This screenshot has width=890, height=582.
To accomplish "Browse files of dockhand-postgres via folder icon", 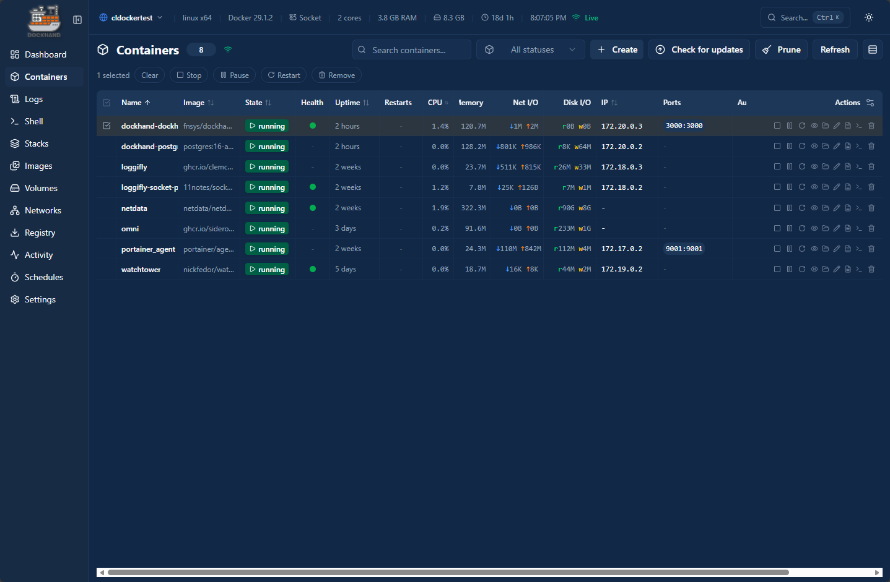I will [x=826, y=146].
